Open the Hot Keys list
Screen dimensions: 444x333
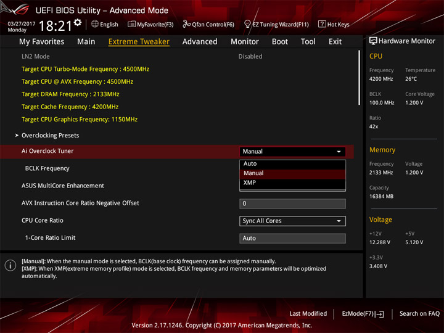(x=338, y=25)
